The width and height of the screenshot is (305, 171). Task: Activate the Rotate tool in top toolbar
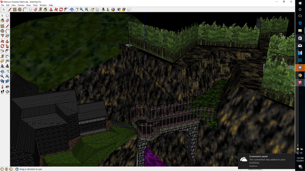(x=61, y=9)
